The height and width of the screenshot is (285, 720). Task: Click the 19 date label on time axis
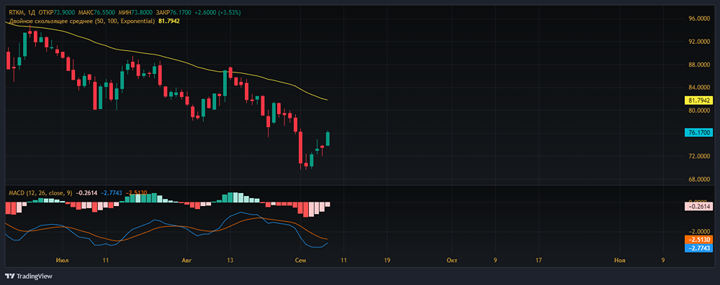387,261
